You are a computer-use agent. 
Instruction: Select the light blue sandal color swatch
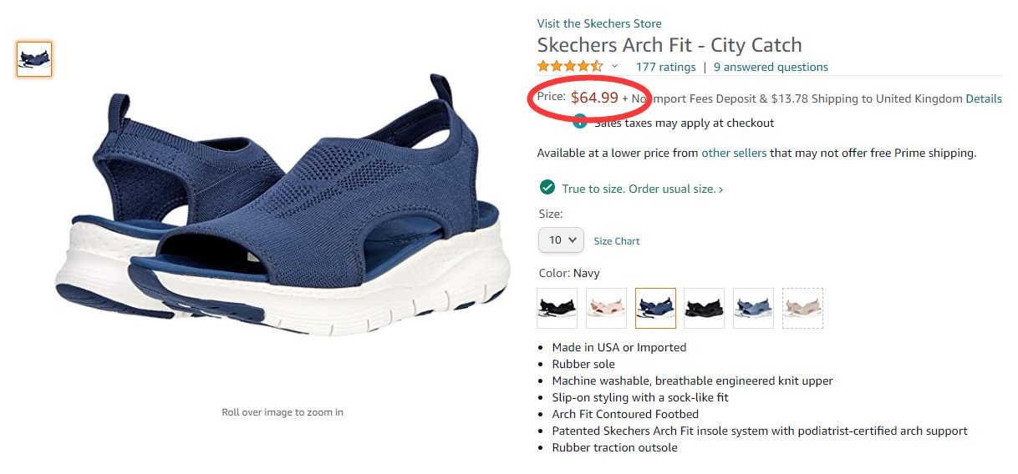(x=754, y=309)
